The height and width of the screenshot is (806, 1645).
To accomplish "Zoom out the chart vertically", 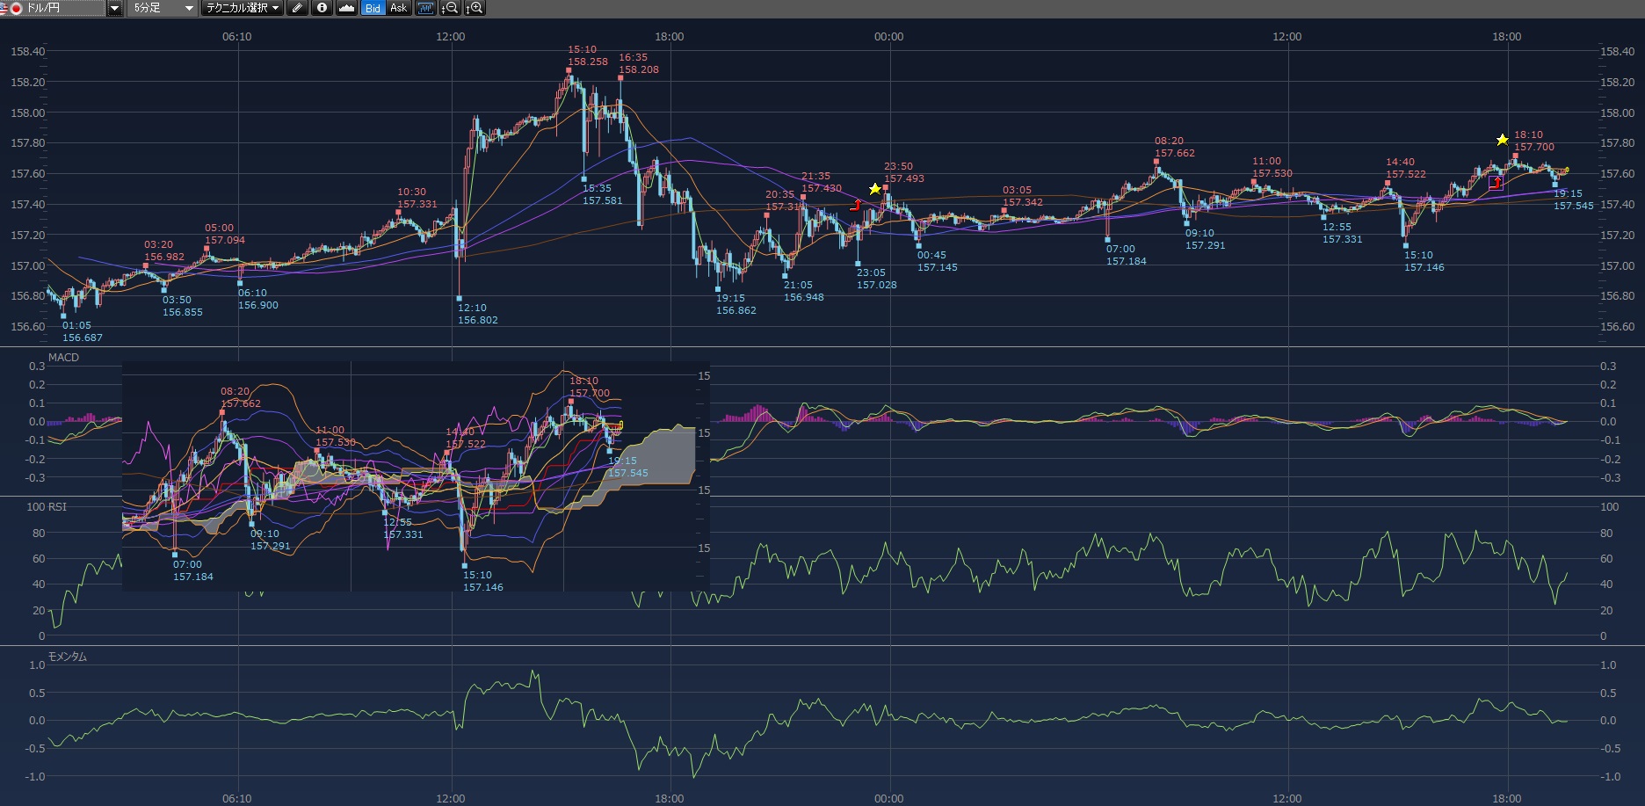I will pyautogui.click(x=450, y=8).
